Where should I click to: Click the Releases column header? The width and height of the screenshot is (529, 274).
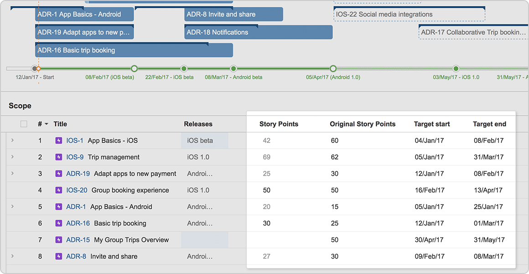click(x=198, y=124)
